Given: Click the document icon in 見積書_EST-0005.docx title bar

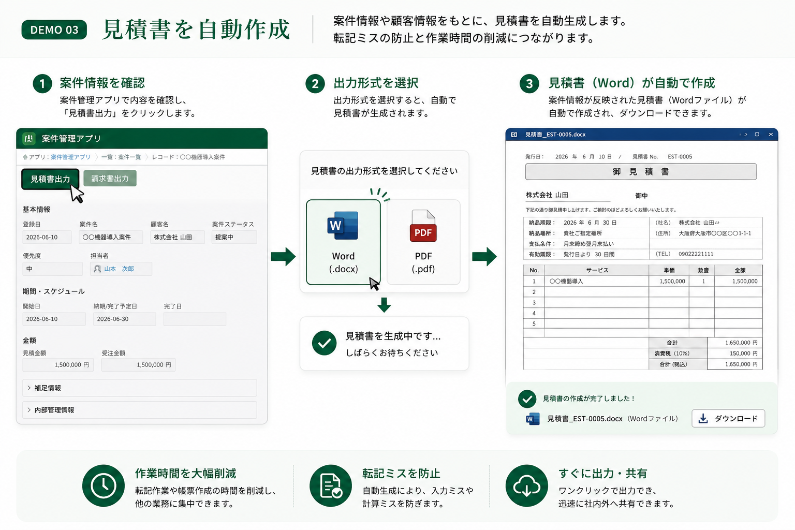Looking at the screenshot, I should [514, 135].
